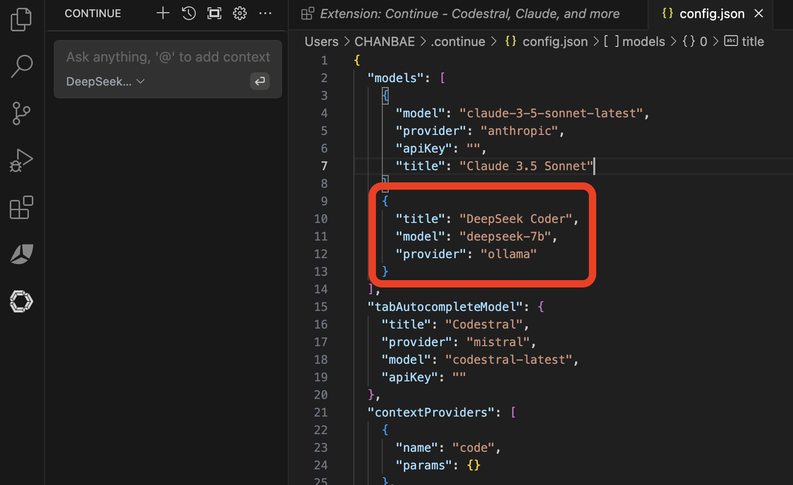The image size is (793, 485).
Task: Click the "anthropic" provider value
Action: click(519, 131)
